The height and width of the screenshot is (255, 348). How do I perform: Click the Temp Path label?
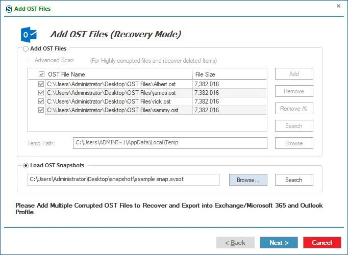tap(41, 143)
